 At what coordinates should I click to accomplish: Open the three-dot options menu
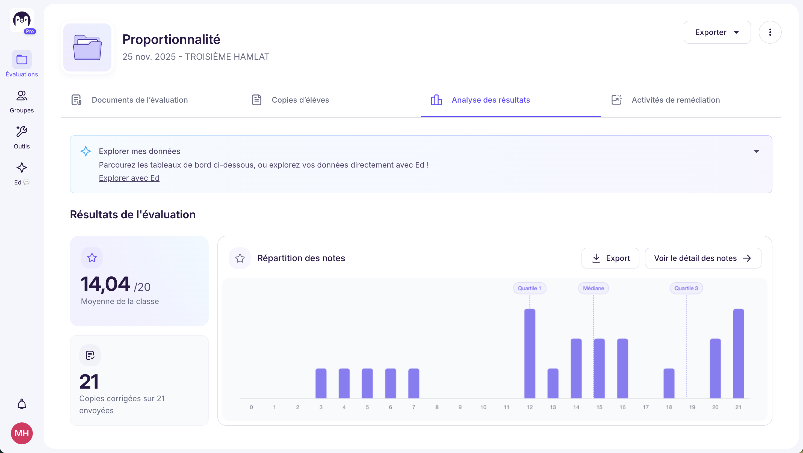tap(770, 32)
